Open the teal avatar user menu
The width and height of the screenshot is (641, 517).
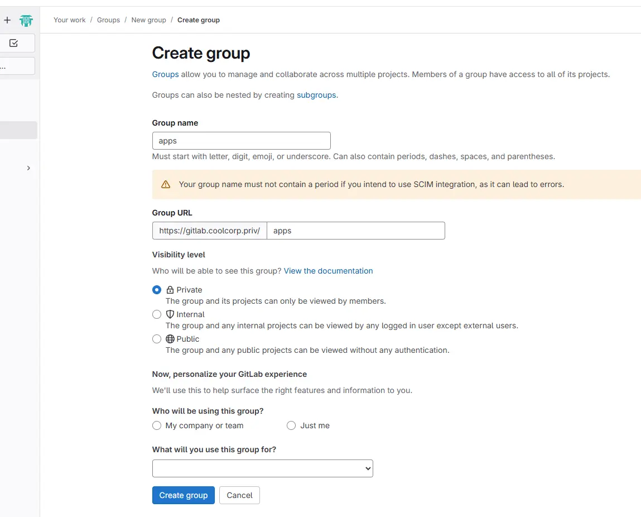pyautogui.click(x=26, y=21)
